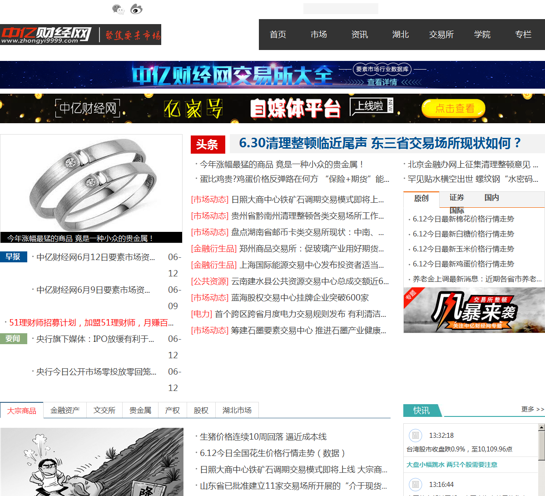Open 北京金融办网上征集清理整顿意见 link
The width and height of the screenshot is (545, 496).
coord(473,165)
